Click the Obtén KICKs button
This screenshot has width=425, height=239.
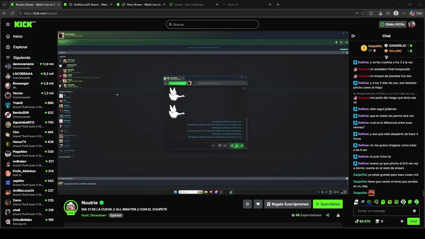tap(392, 24)
